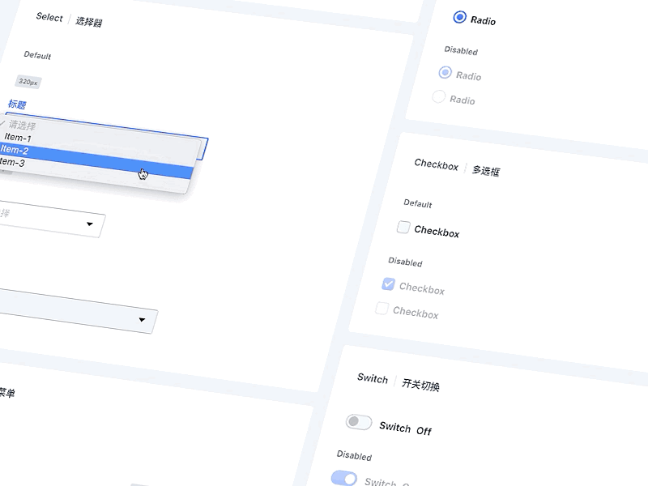648x486 pixels.
Task: Click the disabled empty Checkbox
Action: pos(382,309)
